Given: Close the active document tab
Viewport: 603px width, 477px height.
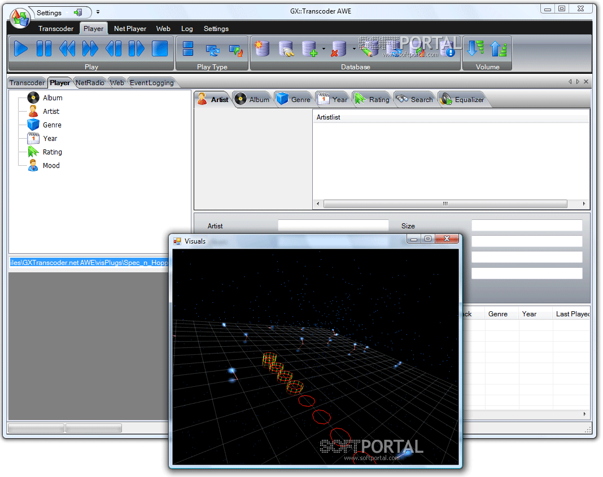Looking at the screenshot, I should 586,81.
